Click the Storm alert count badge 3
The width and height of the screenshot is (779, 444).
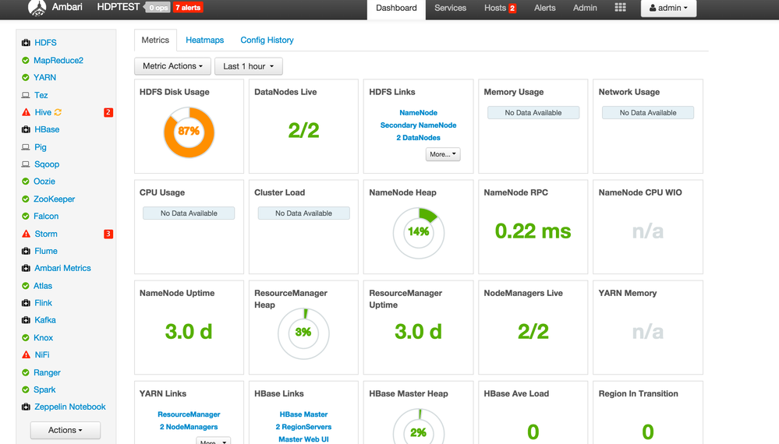point(108,234)
